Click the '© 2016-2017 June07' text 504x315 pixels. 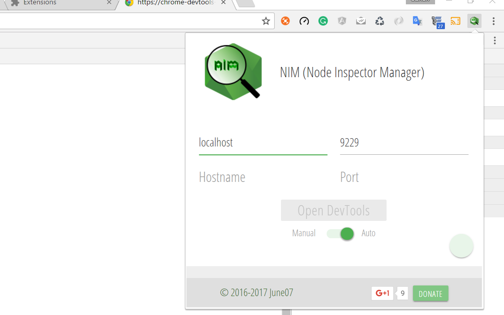tap(257, 293)
